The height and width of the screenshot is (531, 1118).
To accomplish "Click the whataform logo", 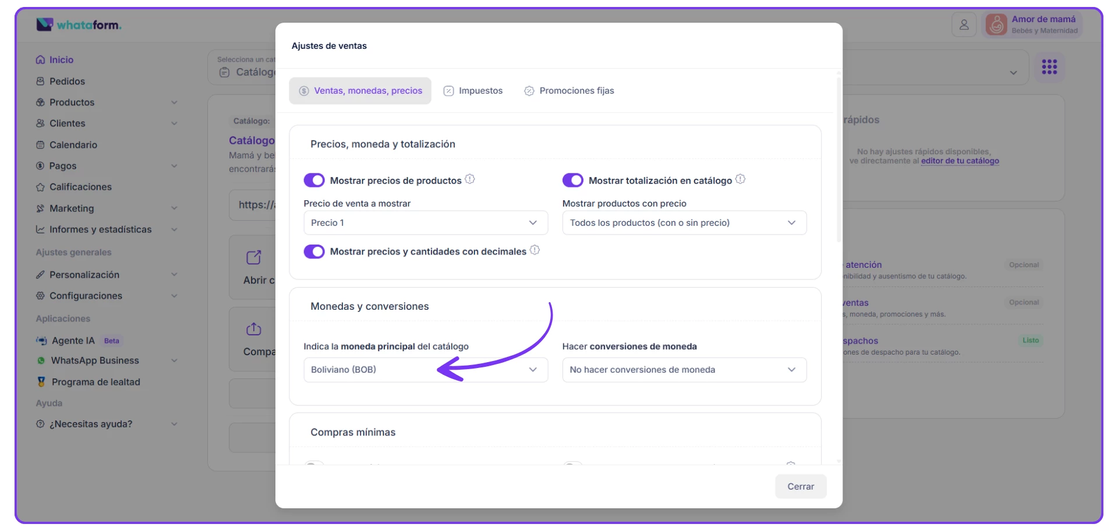I will (x=79, y=25).
